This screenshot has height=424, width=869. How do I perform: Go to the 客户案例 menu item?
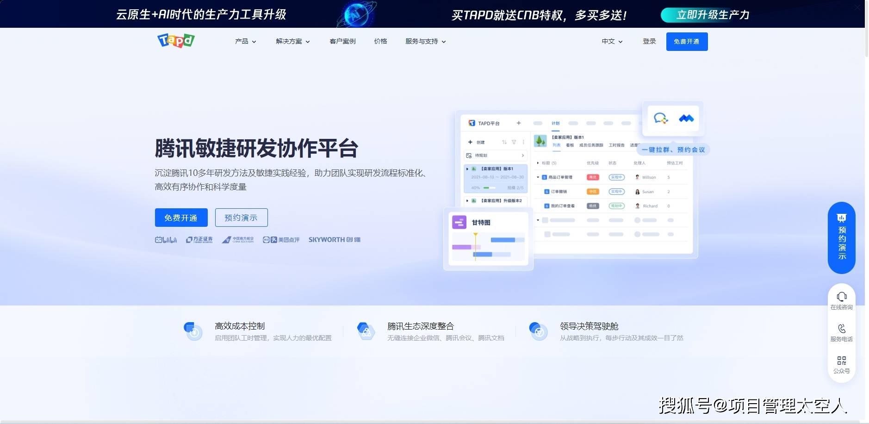pos(342,41)
